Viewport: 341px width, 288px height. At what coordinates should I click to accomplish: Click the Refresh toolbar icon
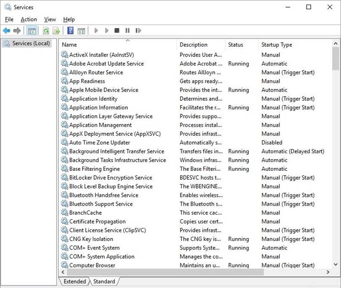45,31
